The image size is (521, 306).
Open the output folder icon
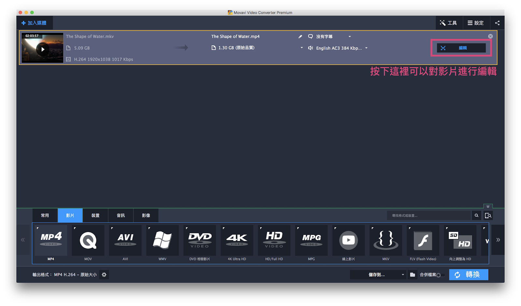[x=413, y=275]
